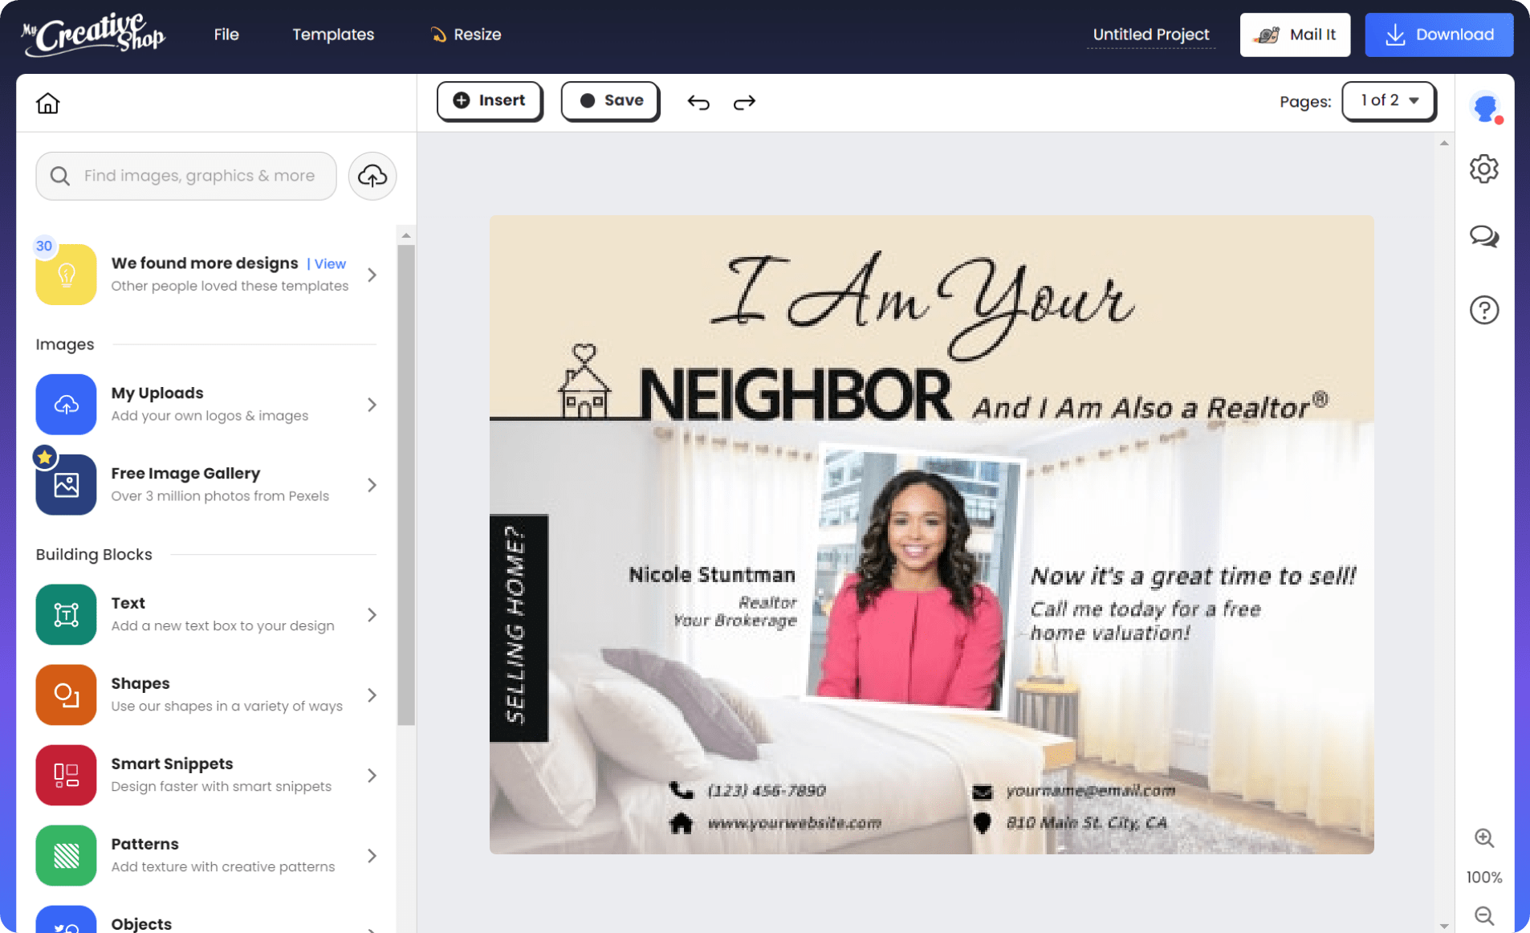
Task: Click the search magnifier icon
Action: click(x=60, y=176)
